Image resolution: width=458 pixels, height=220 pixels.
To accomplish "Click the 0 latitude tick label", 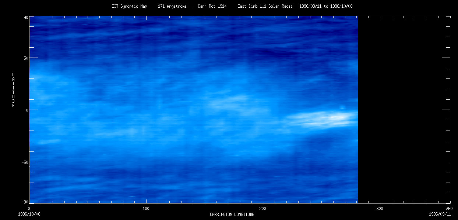I will [x=27, y=110].
